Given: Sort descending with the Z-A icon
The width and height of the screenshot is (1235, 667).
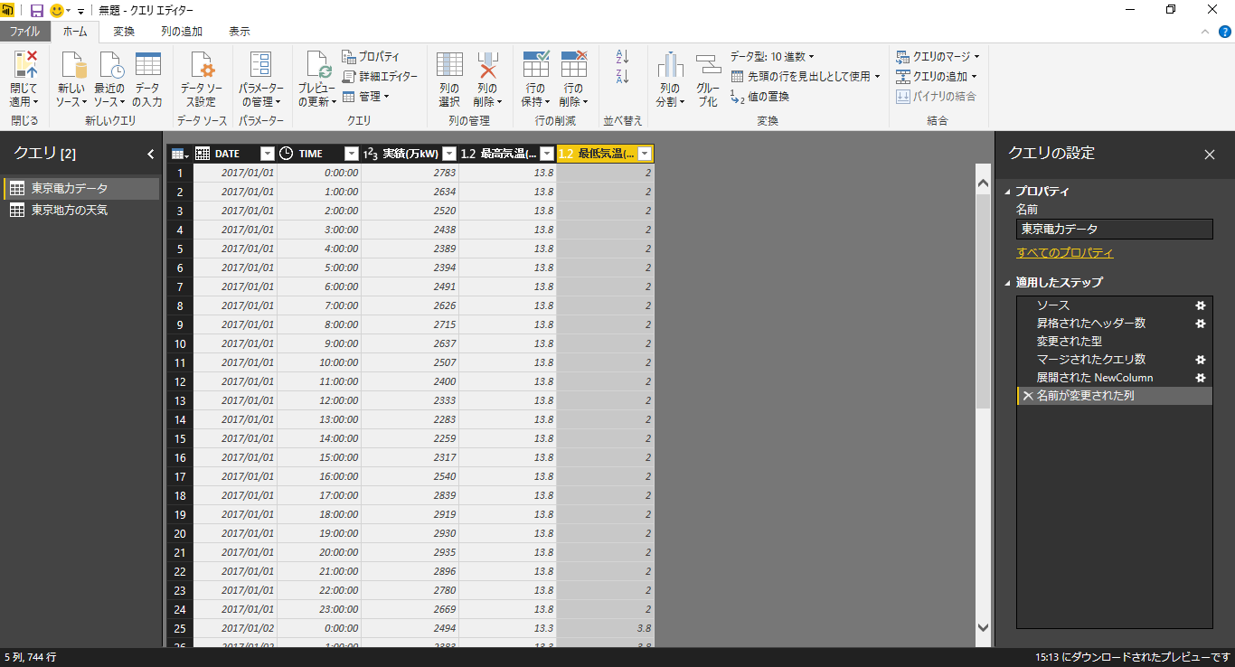Looking at the screenshot, I should pos(622,76).
